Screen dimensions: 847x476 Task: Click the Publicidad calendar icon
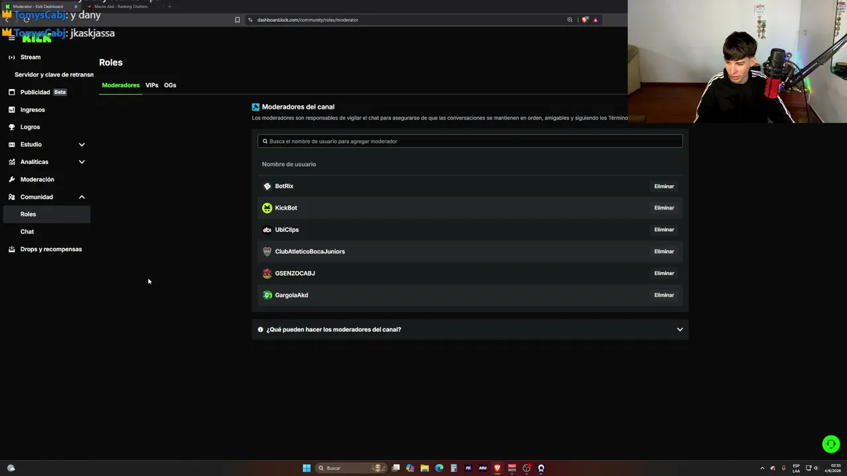(x=12, y=93)
